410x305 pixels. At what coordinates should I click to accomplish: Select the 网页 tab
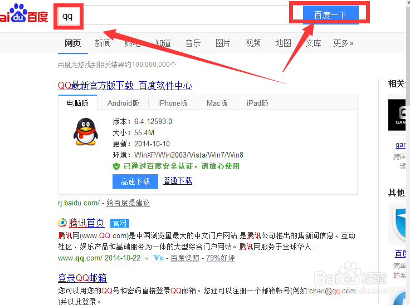[72, 43]
